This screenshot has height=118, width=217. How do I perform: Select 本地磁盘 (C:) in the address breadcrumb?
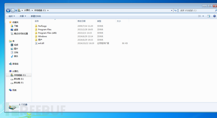(40, 10)
